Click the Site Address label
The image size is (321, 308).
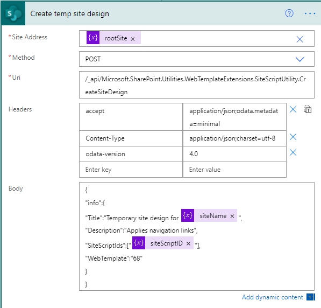(x=30, y=37)
